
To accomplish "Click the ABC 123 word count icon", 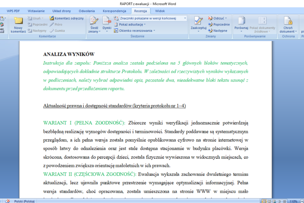I will (x=2, y=31).
